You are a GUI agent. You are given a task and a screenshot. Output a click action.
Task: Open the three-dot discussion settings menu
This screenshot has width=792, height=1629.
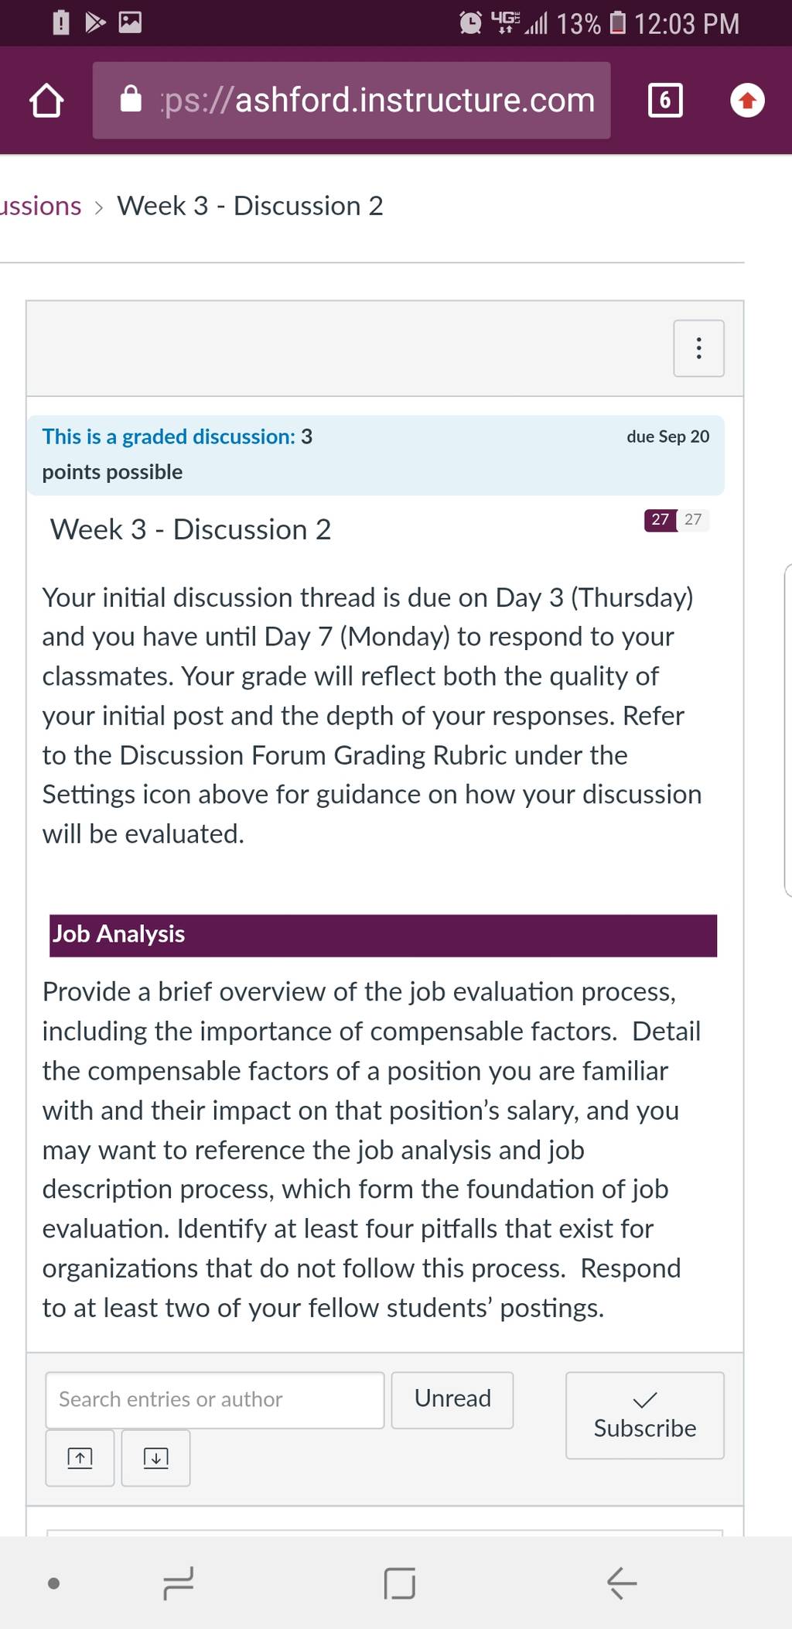click(698, 348)
